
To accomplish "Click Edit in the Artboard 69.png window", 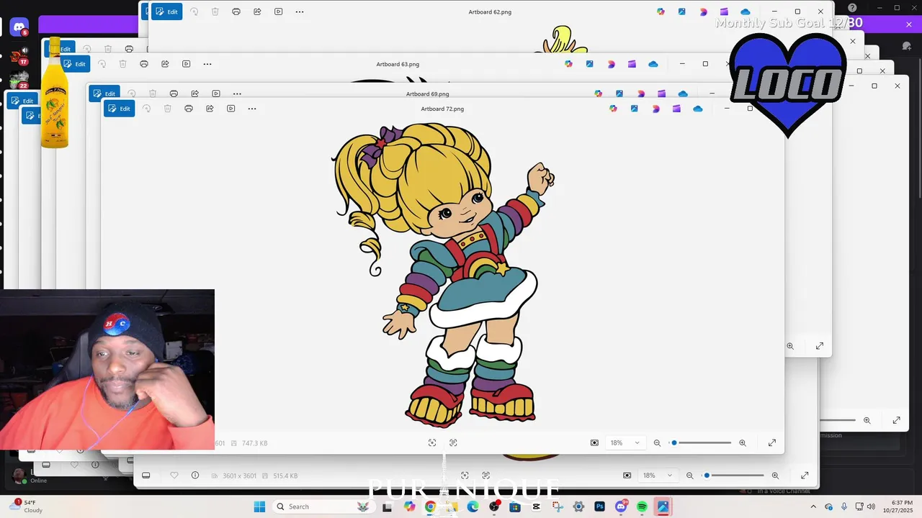I will [104, 94].
